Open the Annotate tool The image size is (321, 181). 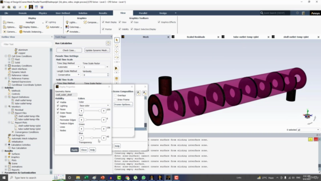click(73, 32)
